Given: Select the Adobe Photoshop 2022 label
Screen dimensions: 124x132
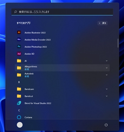Looking at the screenshot, I should tap(36, 47).
